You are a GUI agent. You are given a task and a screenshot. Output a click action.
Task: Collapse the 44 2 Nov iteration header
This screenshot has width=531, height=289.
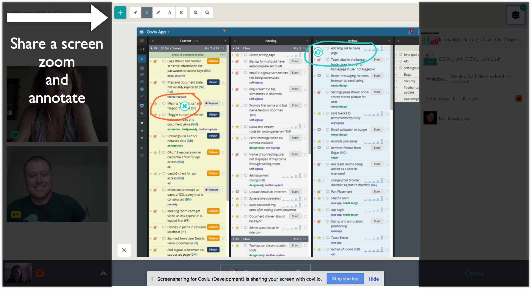[x=233, y=48]
